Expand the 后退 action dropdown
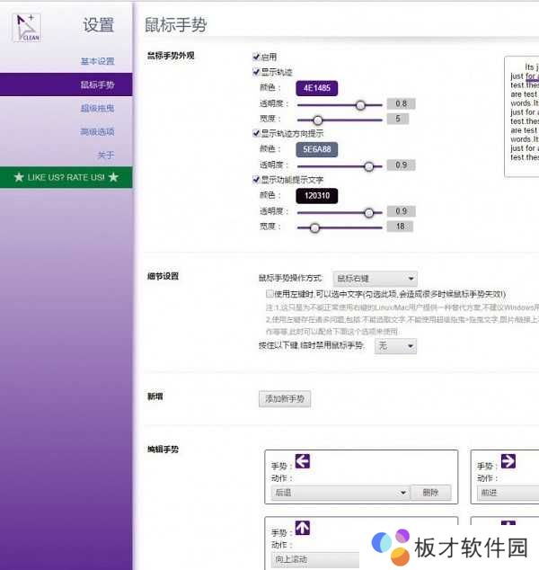This screenshot has width=539, height=570. (x=340, y=493)
